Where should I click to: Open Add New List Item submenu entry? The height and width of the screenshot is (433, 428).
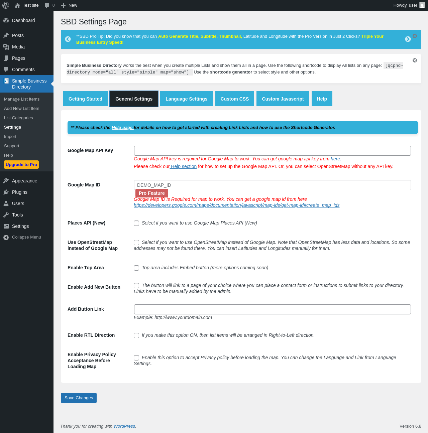click(x=22, y=109)
